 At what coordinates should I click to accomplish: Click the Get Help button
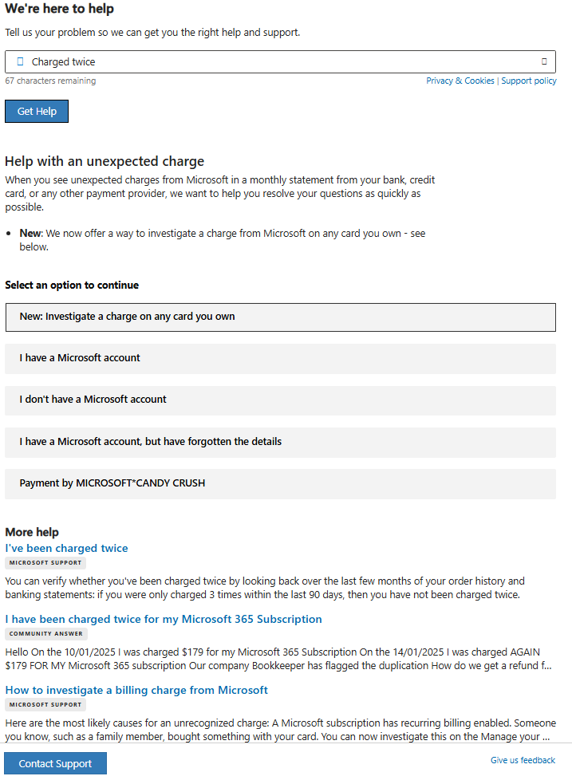[36, 111]
